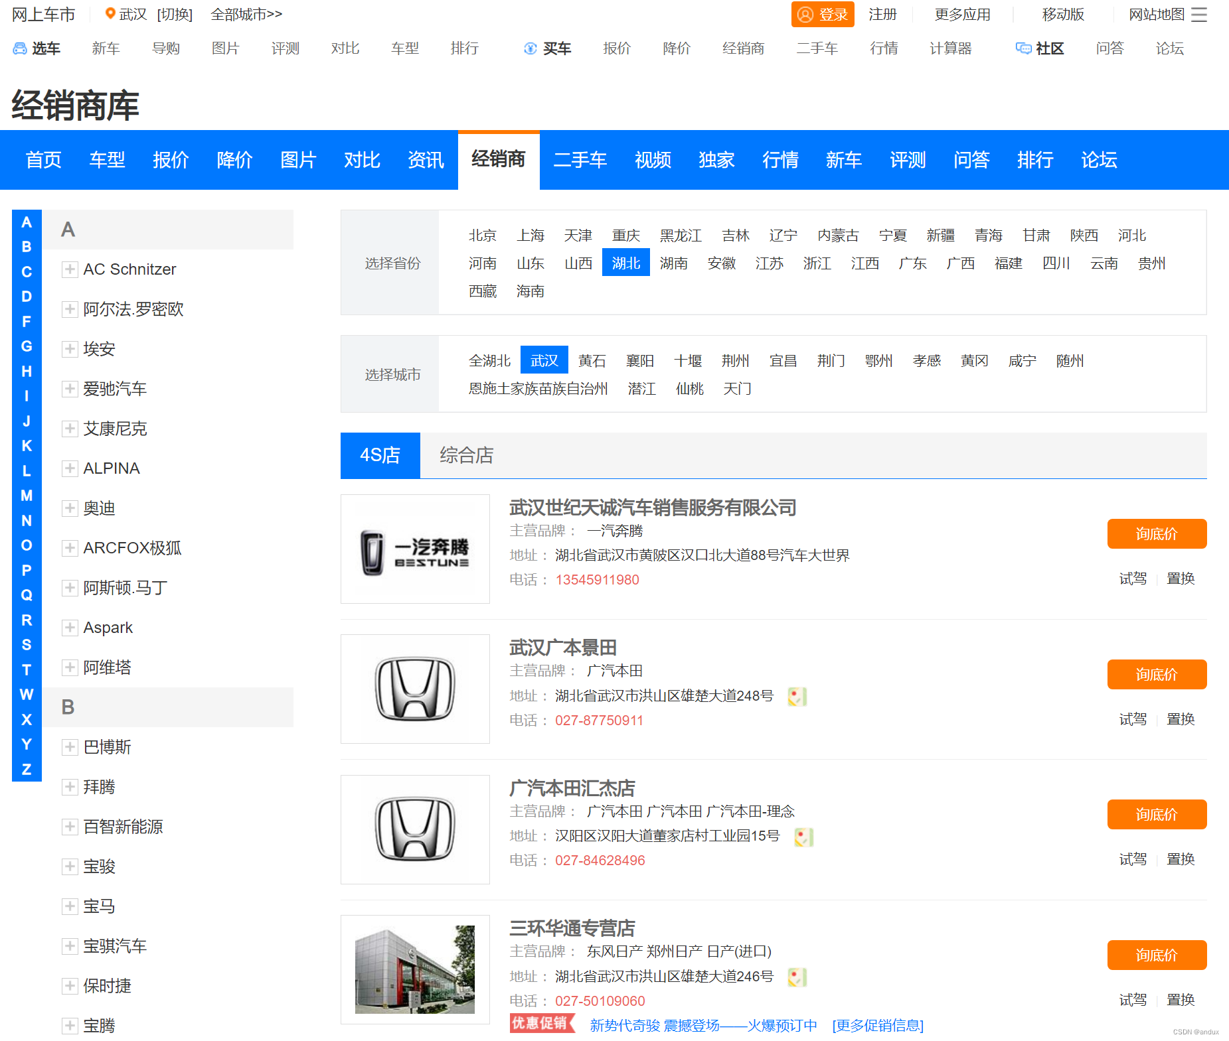Image resolution: width=1229 pixels, height=1041 pixels.
Task: Open 更多促销信息 link
Action: [878, 1026]
